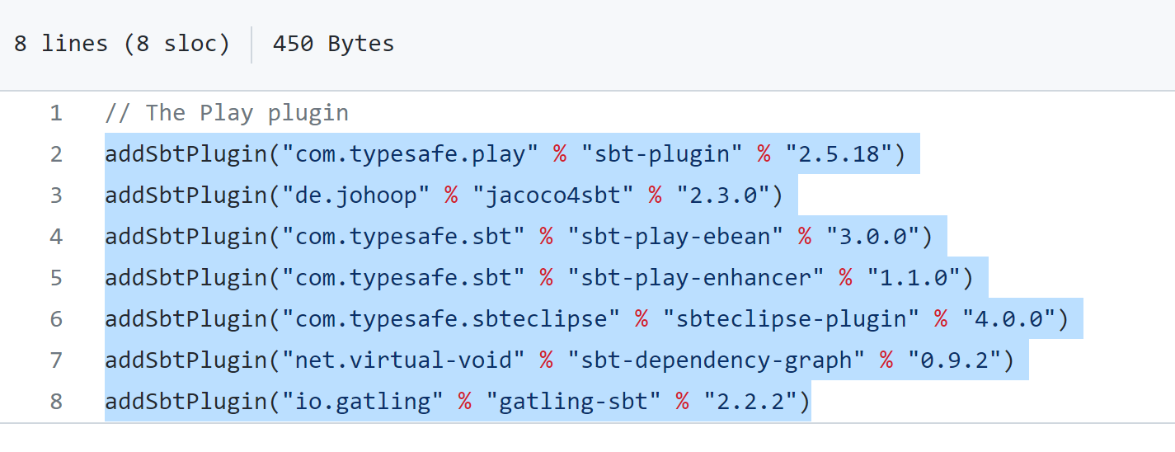The width and height of the screenshot is (1175, 452).
Task: Select line number 2 in the gutter
Action: click(x=56, y=154)
